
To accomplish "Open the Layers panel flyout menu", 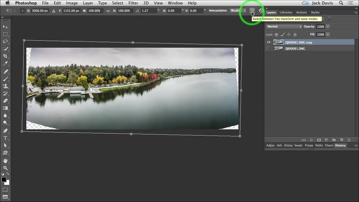I will tap(356, 12).
